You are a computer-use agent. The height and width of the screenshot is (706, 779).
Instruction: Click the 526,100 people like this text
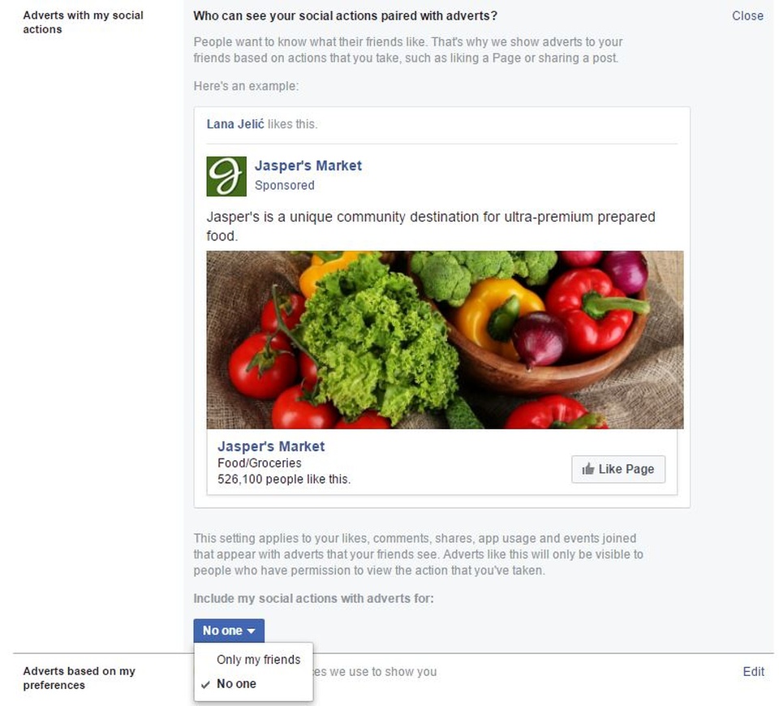tap(284, 480)
